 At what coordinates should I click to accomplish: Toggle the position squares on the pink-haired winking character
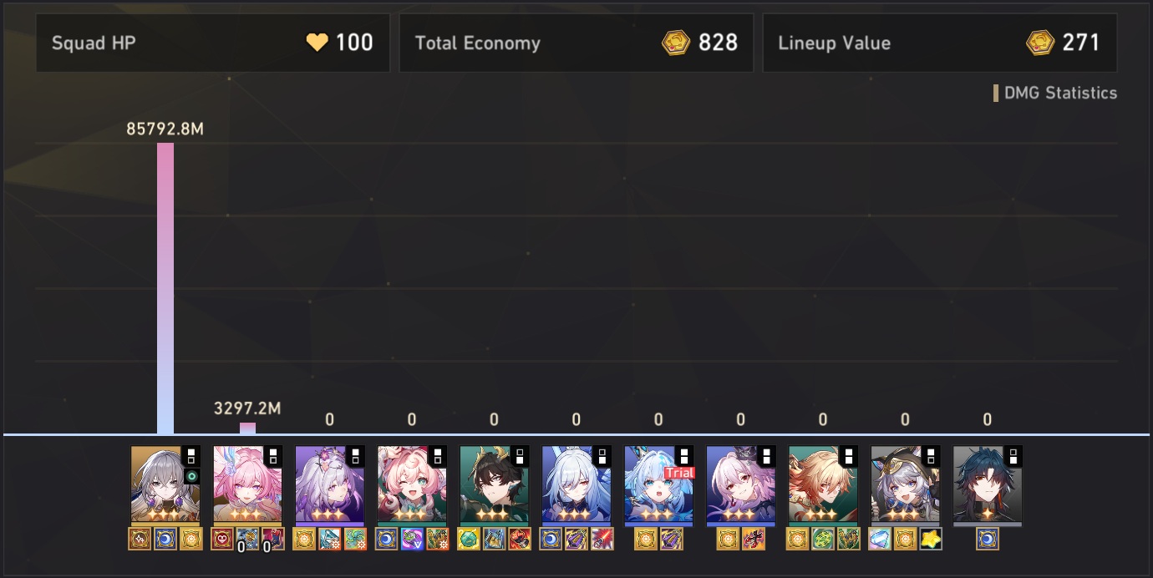[x=437, y=456]
